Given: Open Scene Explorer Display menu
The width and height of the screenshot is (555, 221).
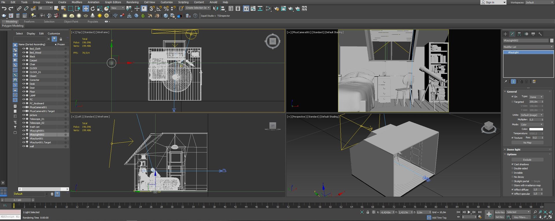Looking at the screenshot, I should click(x=31, y=33).
